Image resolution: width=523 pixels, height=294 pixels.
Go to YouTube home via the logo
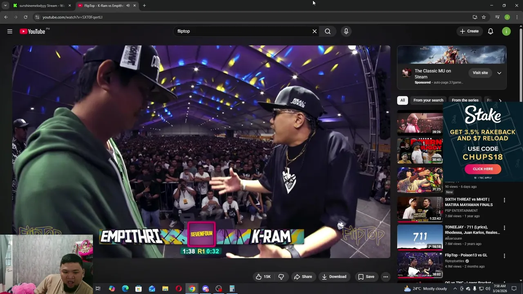32,31
